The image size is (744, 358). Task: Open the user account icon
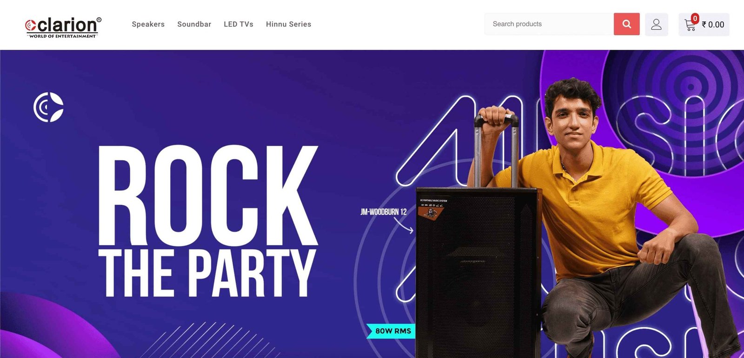point(656,24)
